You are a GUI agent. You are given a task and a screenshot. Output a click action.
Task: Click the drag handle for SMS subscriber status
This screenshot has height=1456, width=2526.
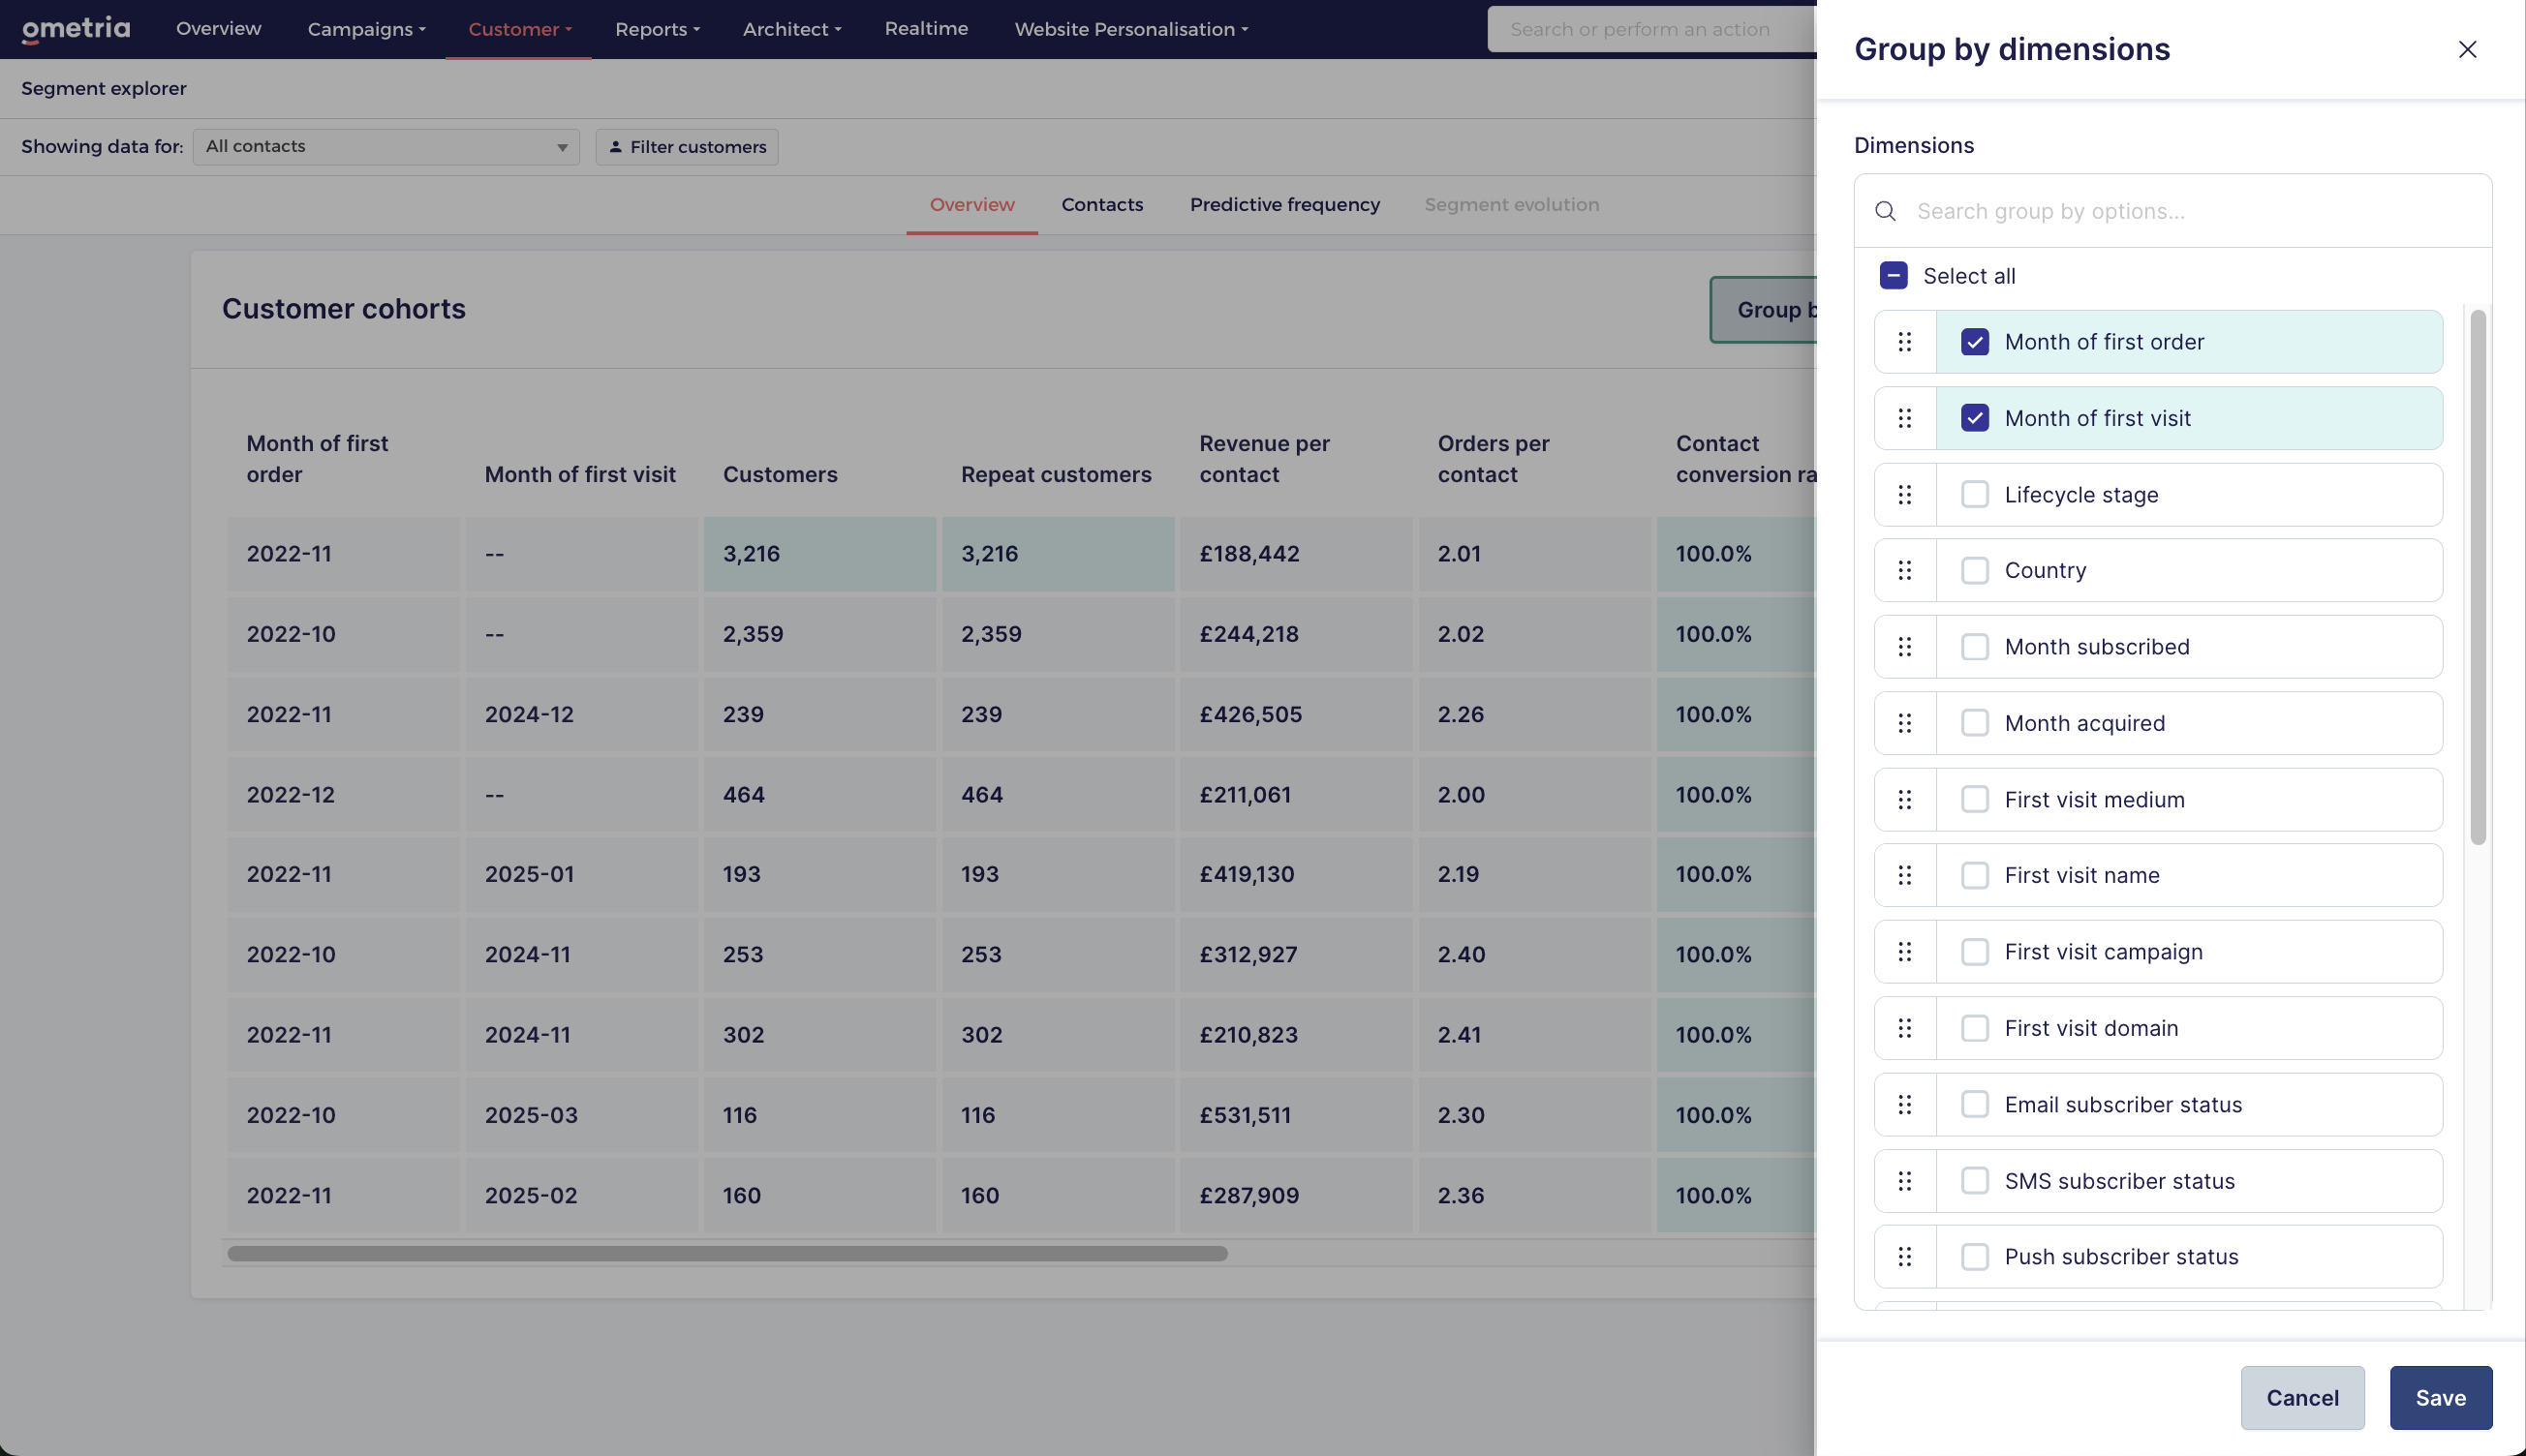point(1905,1181)
